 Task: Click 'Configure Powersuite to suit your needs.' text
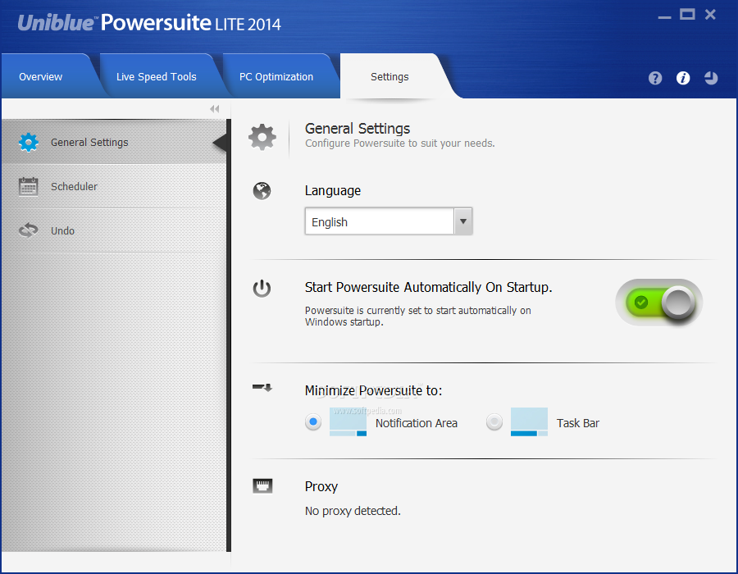tap(400, 143)
